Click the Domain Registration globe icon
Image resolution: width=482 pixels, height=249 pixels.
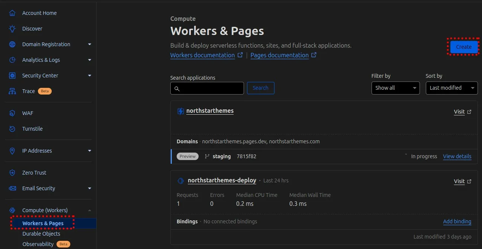[12, 44]
